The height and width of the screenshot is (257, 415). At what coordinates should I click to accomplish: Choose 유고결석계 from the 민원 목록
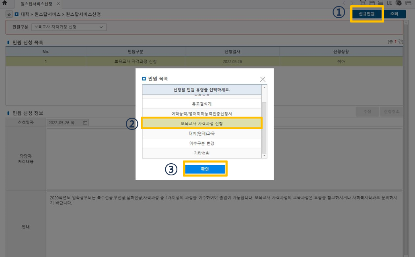[x=201, y=104]
